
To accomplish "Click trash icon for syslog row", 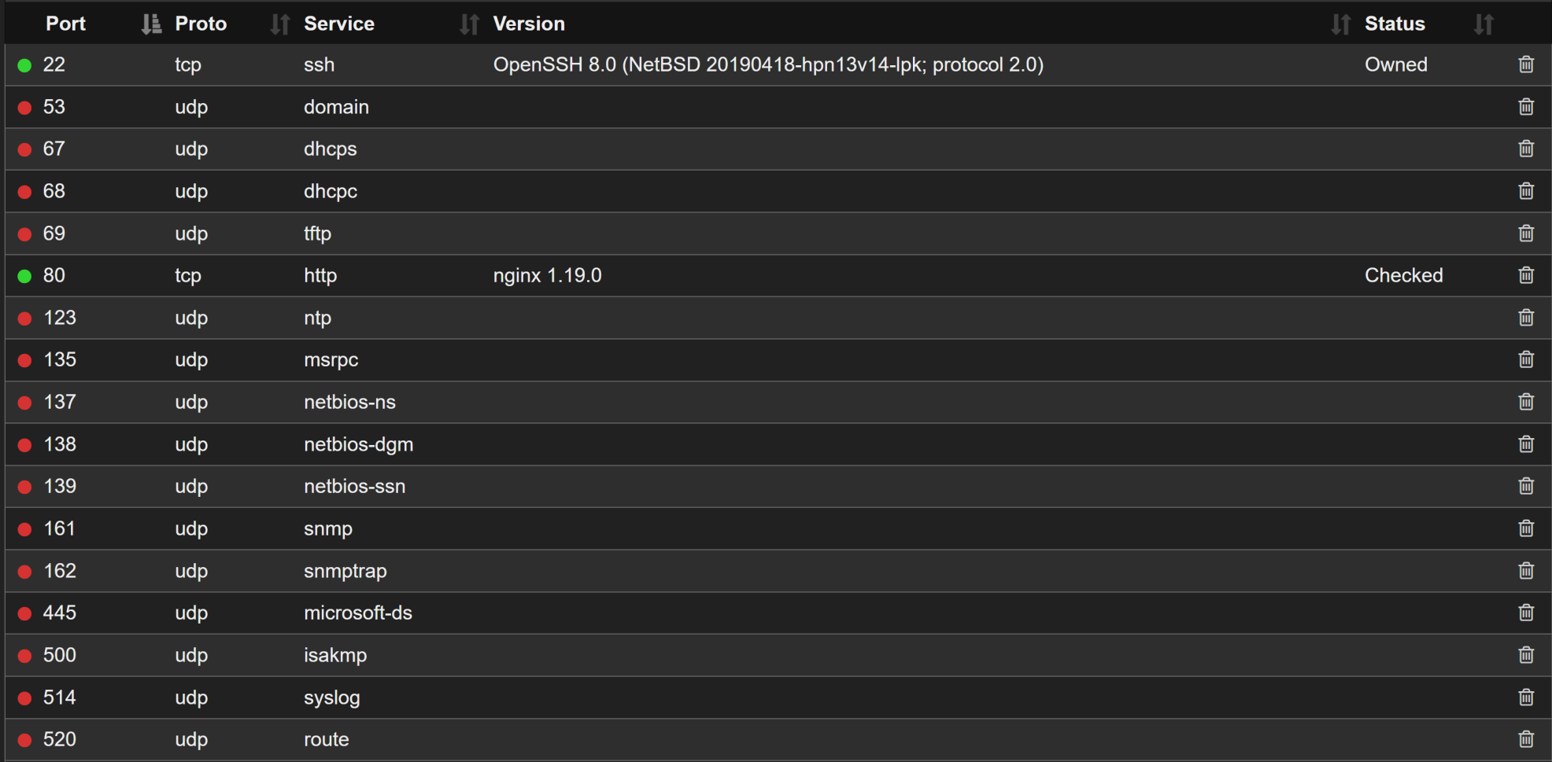I will pyautogui.click(x=1525, y=698).
